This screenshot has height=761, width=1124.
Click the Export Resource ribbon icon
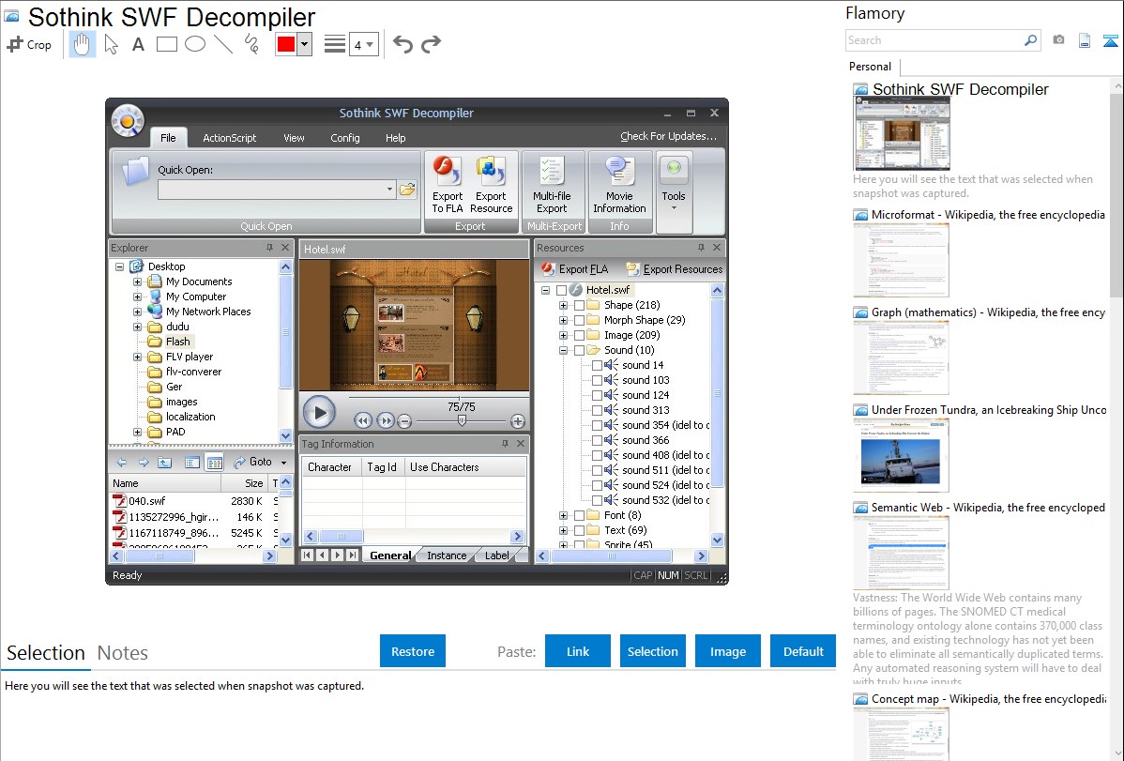tap(491, 185)
